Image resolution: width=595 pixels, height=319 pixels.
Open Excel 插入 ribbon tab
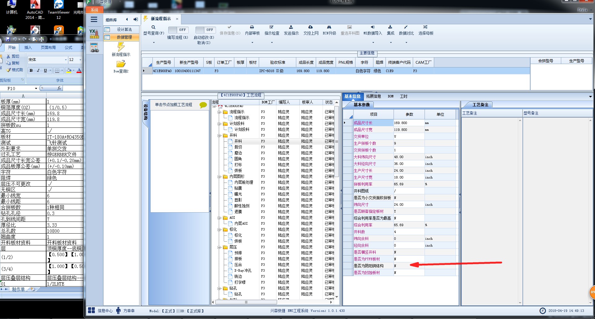(x=28, y=48)
